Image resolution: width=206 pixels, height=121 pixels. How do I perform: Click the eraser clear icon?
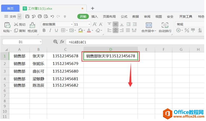click(98, 31)
